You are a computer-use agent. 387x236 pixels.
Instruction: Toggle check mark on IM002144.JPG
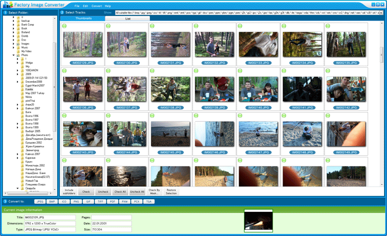[108, 116]
